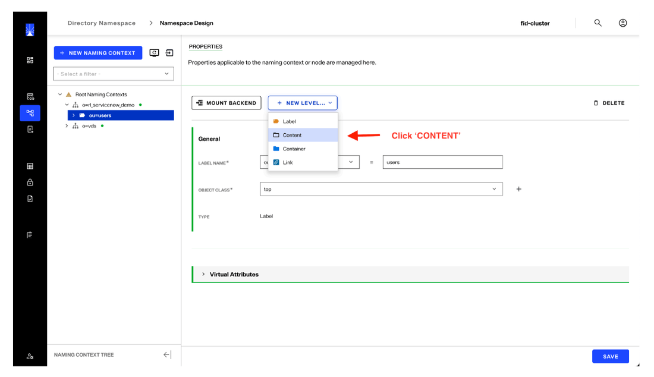Select the o=rl_servicenow_demo tree row
The height and width of the screenshot is (377, 654).
[x=108, y=105]
